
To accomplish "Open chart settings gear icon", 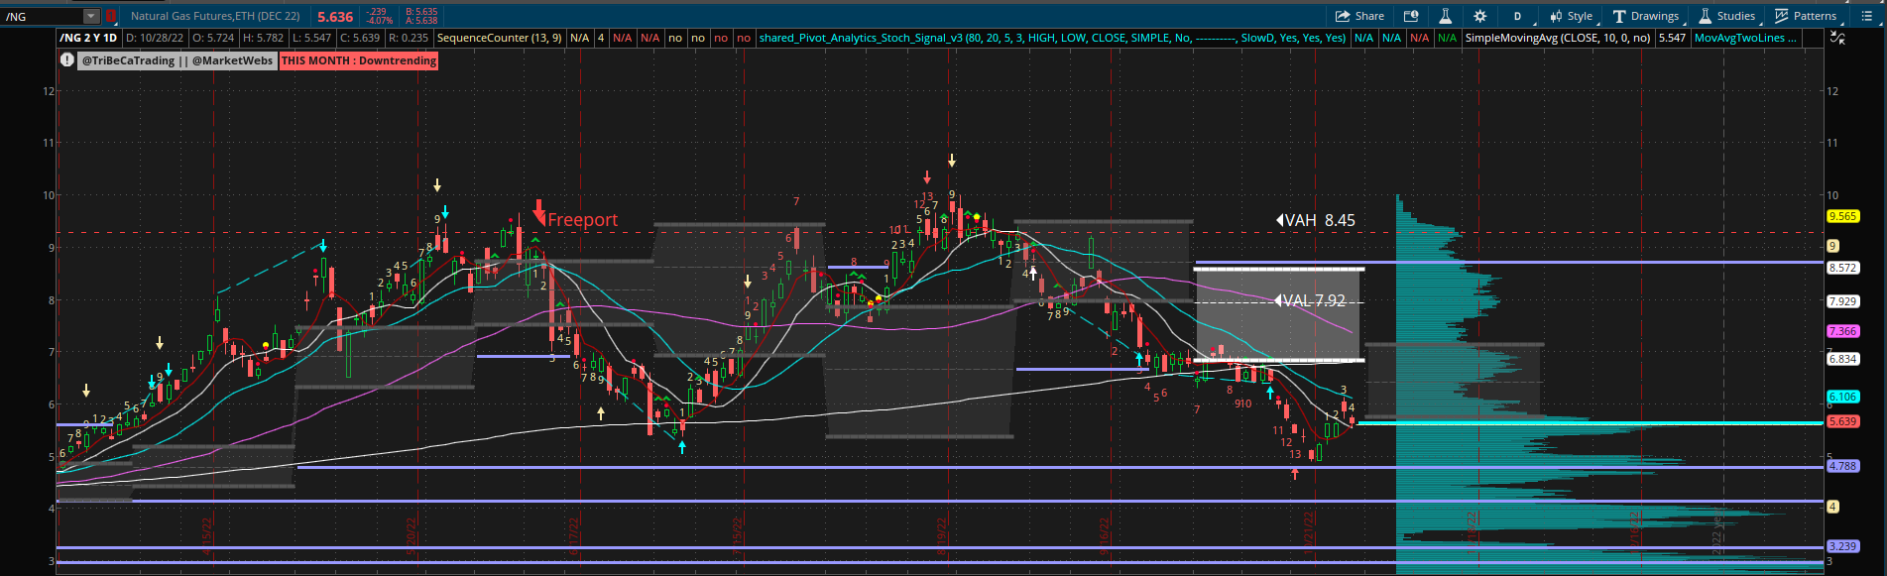I will (x=1480, y=16).
